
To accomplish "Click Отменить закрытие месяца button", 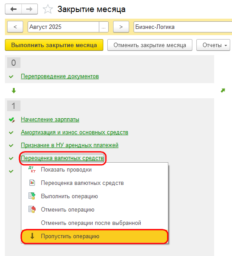I will click(150, 45).
